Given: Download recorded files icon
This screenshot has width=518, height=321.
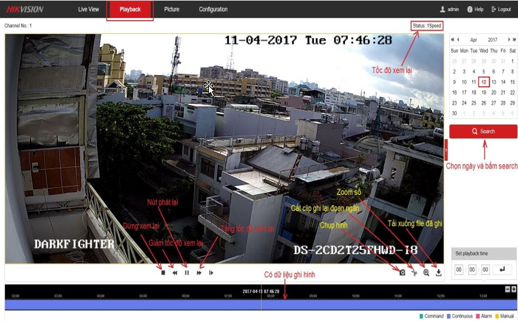Looking at the screenshot, I should 439,273.
